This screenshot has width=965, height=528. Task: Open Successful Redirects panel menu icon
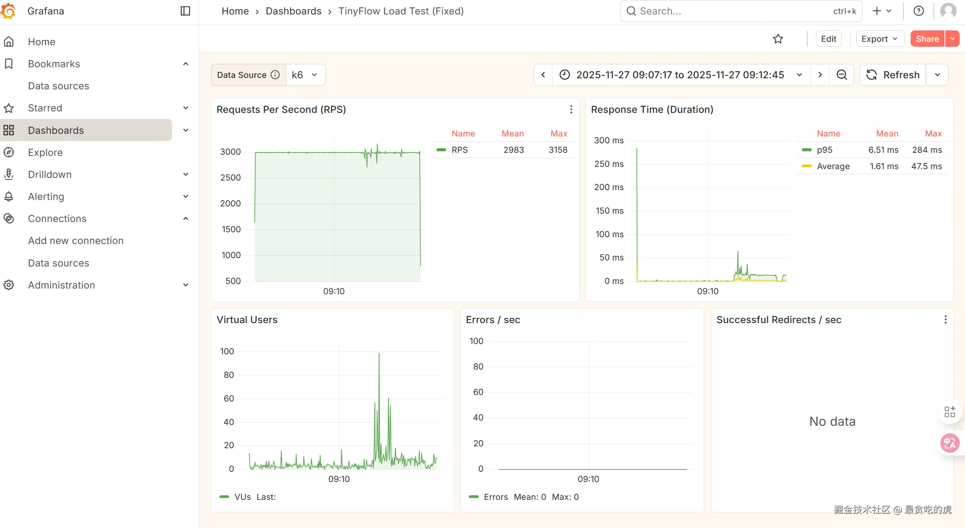[945, 320]
